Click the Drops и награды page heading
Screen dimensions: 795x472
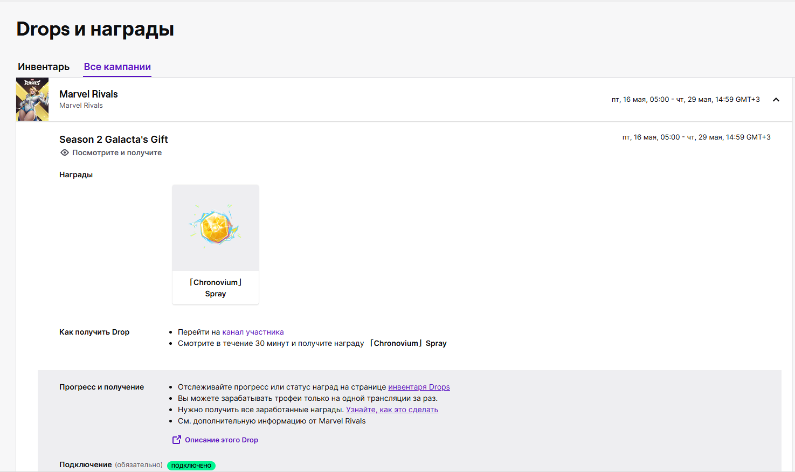coord(95,29)
